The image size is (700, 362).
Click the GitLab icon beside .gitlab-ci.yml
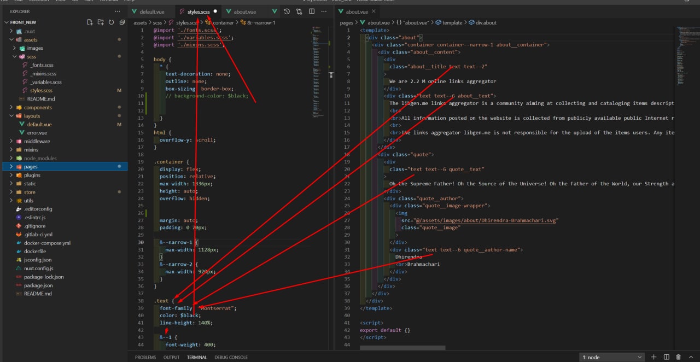pos(19,235)
